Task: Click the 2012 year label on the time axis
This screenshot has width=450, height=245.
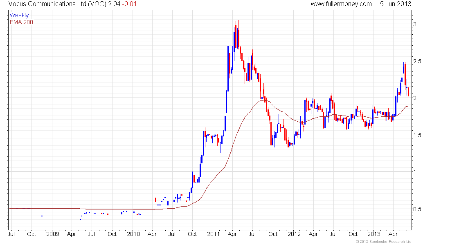Action: [294, 234]
